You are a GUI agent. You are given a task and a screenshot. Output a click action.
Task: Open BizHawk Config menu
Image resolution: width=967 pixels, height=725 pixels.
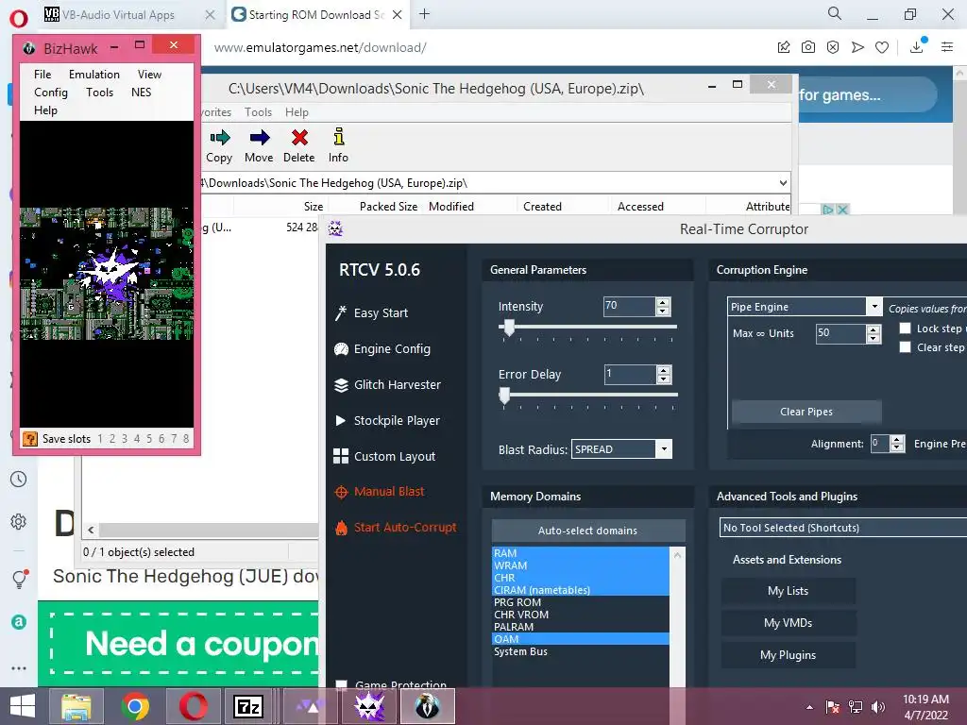pyautogui.click(x=51, y=92)
